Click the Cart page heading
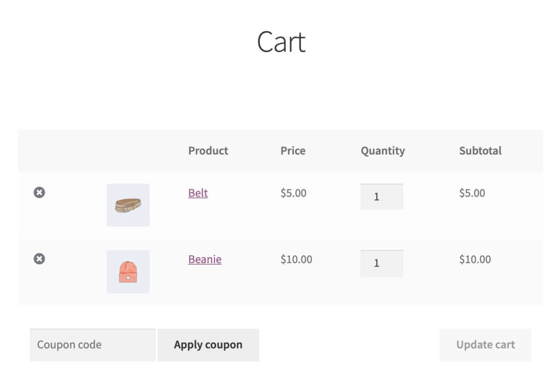 coord(281,42)
